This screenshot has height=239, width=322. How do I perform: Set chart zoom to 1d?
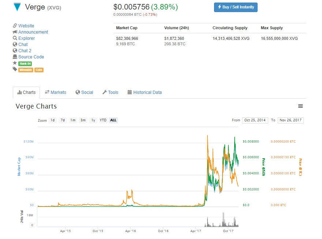click(x=53, y=120)
